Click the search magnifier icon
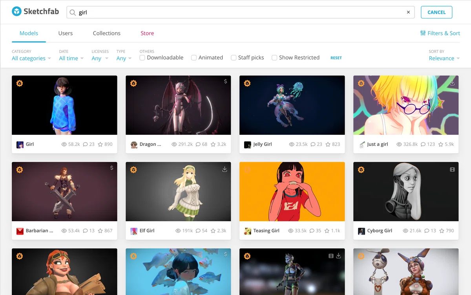Viewport: 471px width, 295px height. [73, 13]
